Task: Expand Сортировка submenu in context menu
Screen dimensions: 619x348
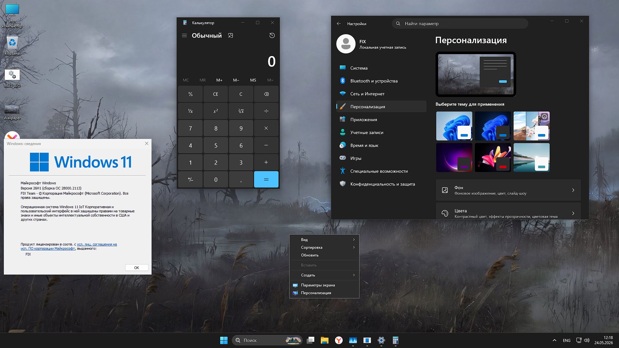Action: [324, 247]
